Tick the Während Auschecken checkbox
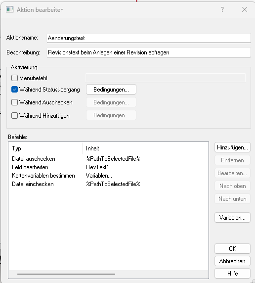The height and width of the screenshot is (283, 255). (x=14, y=102)
